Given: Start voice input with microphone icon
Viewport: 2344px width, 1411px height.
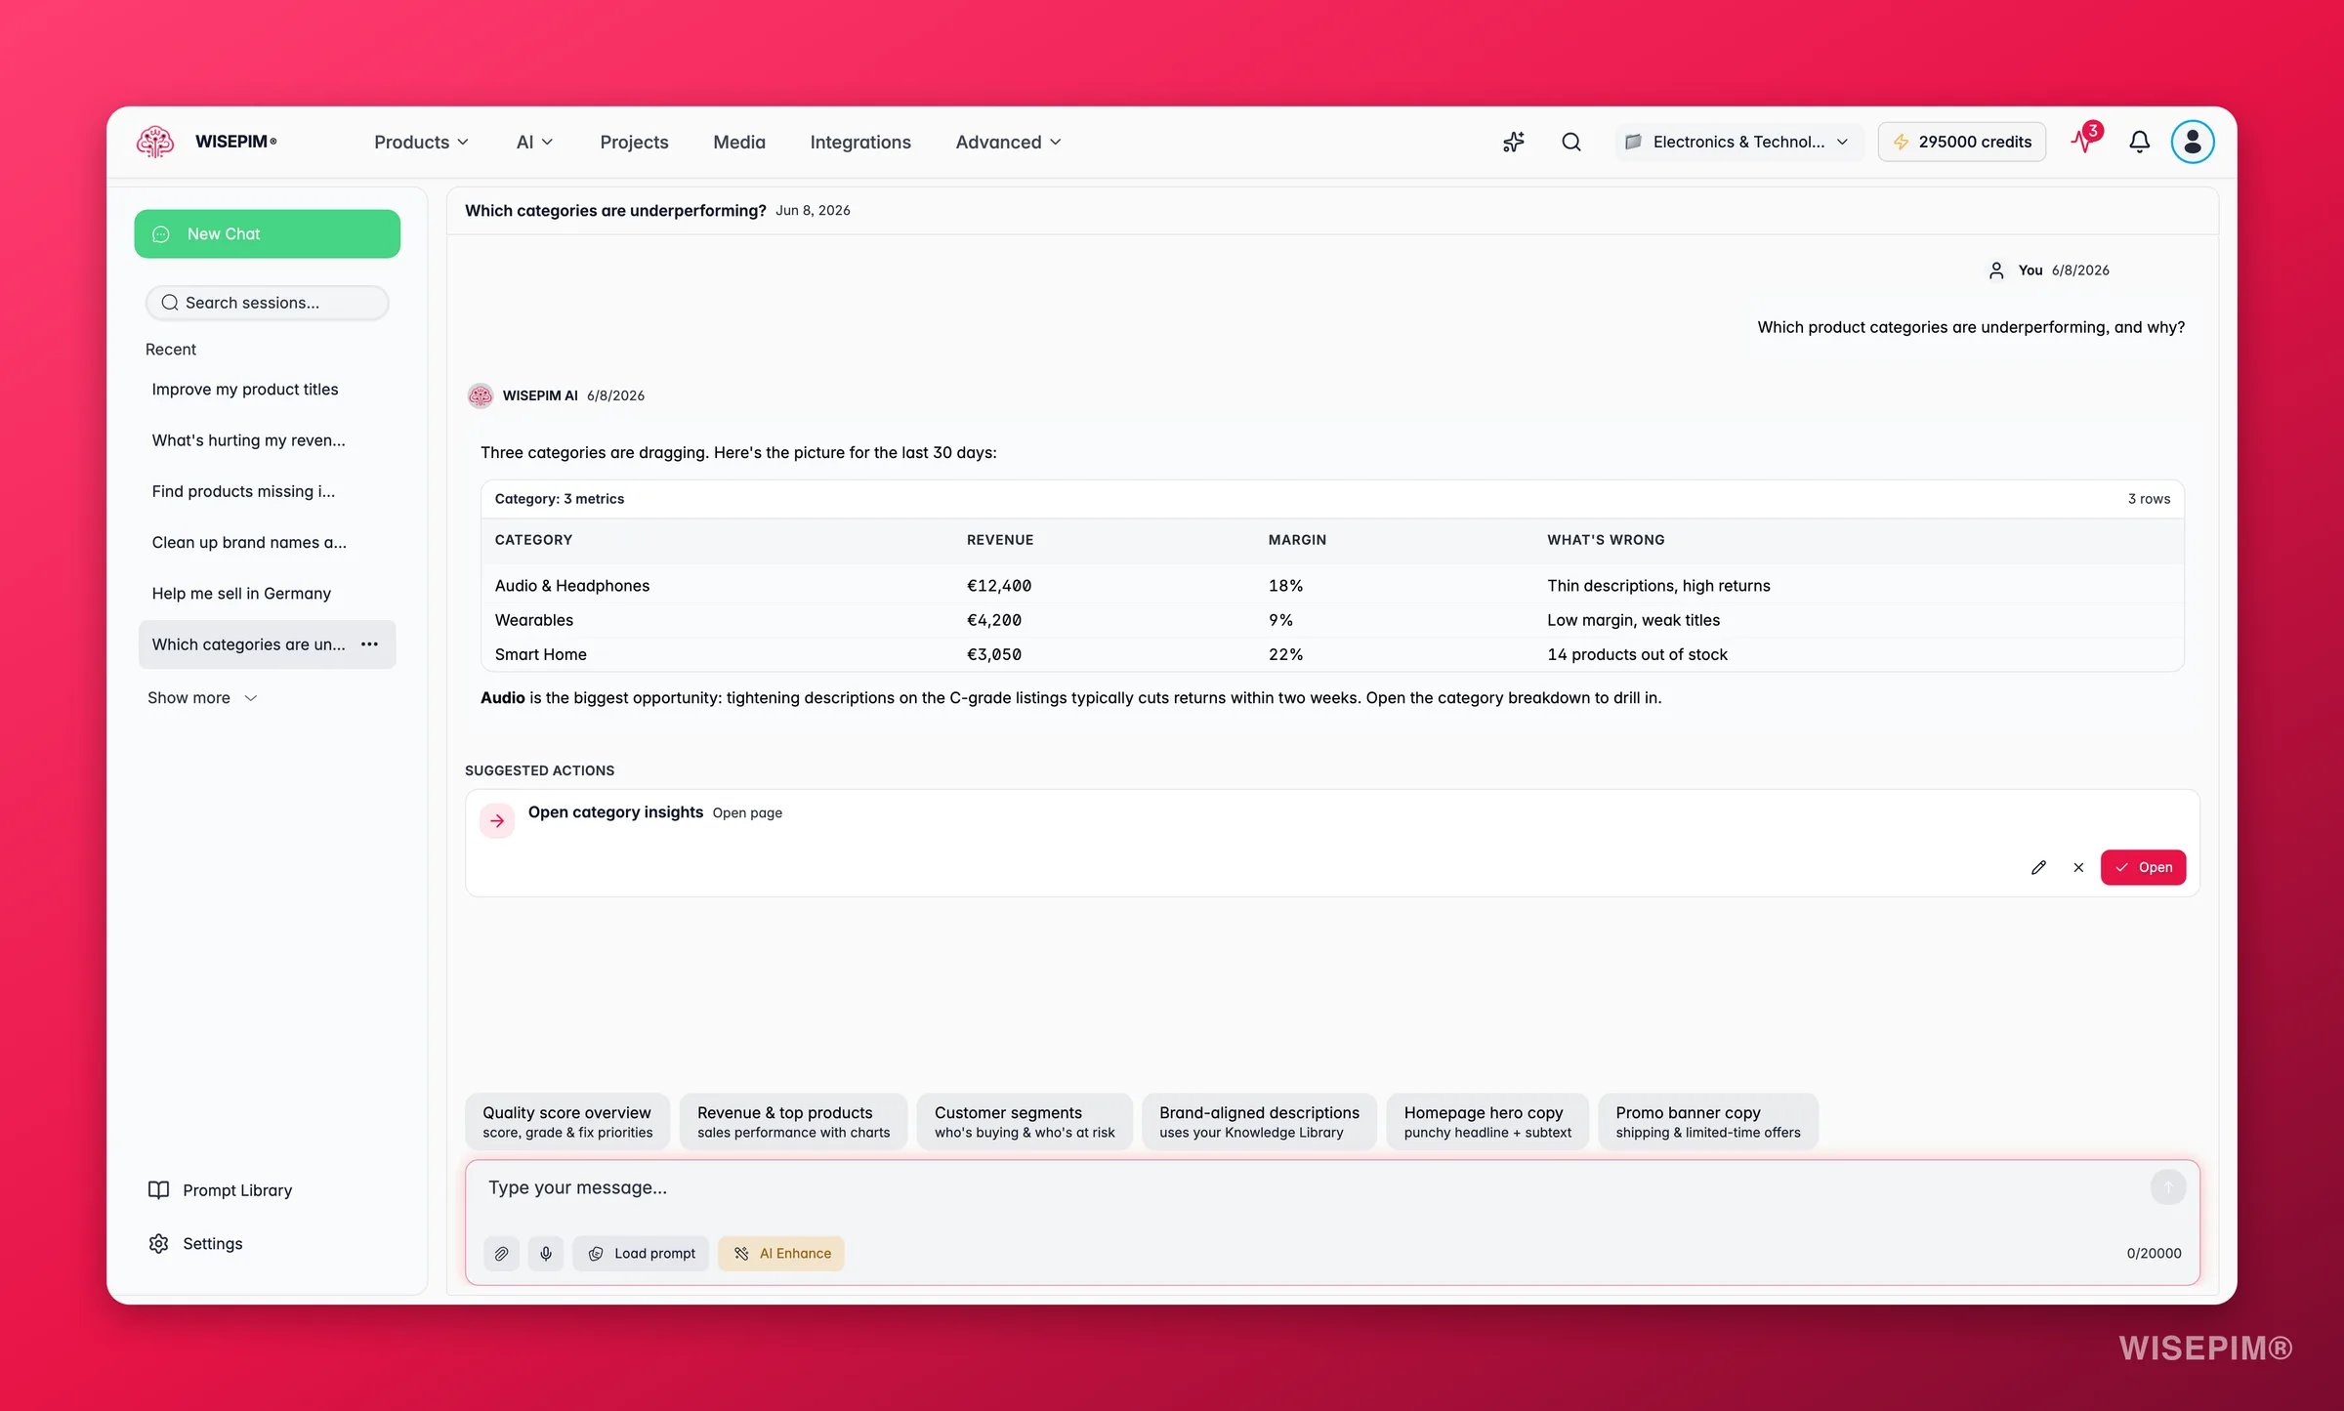Looking at the screenshot, I should pyautogui.click(x=546, y=1253).
